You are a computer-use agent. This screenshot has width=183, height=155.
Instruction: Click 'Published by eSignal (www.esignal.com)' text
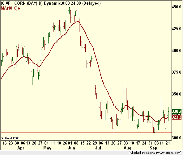[x=155, y=153]
